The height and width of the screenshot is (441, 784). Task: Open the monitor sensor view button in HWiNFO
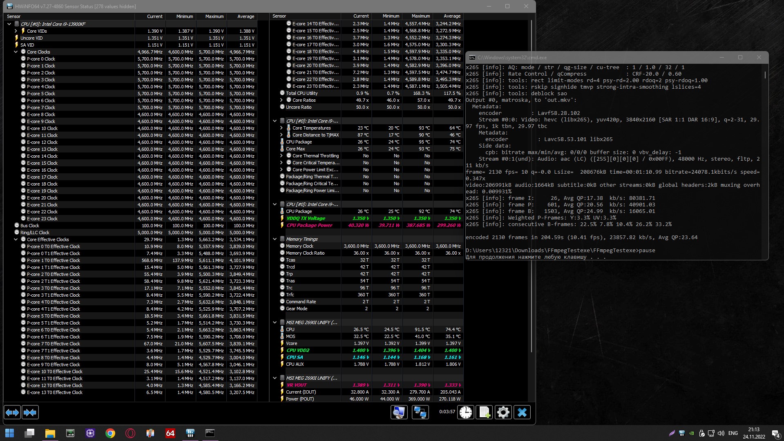click(399, 412)
